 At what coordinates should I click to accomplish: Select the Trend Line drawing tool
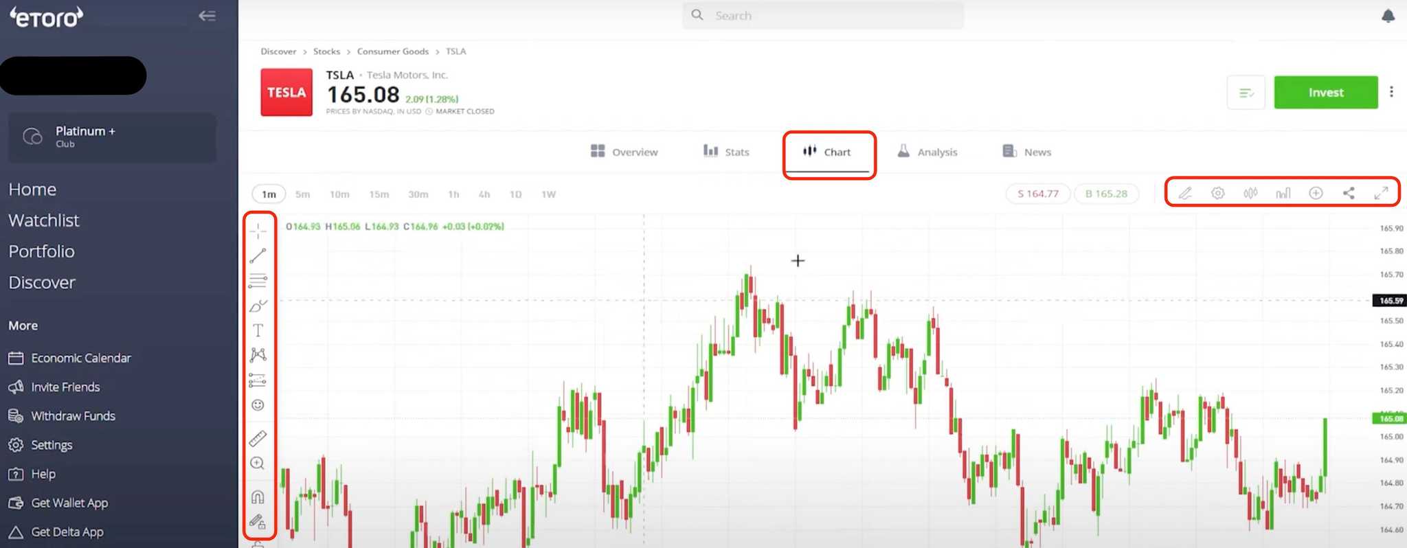tap(258, 255)
